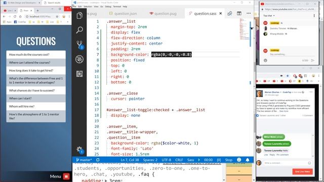Click the Say something chat field
Viewport: 324px width, 182px height.
[292, 54]
